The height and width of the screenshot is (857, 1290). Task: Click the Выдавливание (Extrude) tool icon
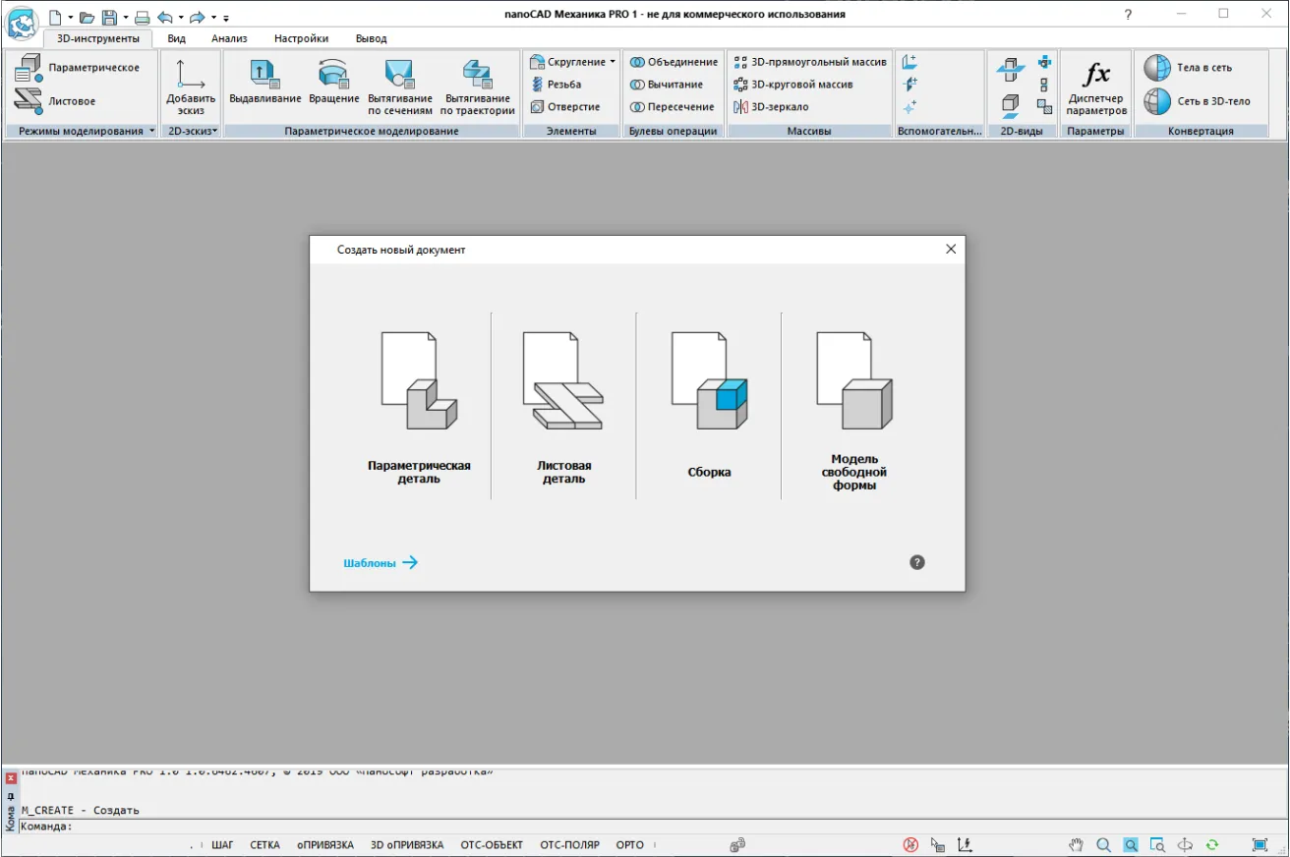click(264, 74)
